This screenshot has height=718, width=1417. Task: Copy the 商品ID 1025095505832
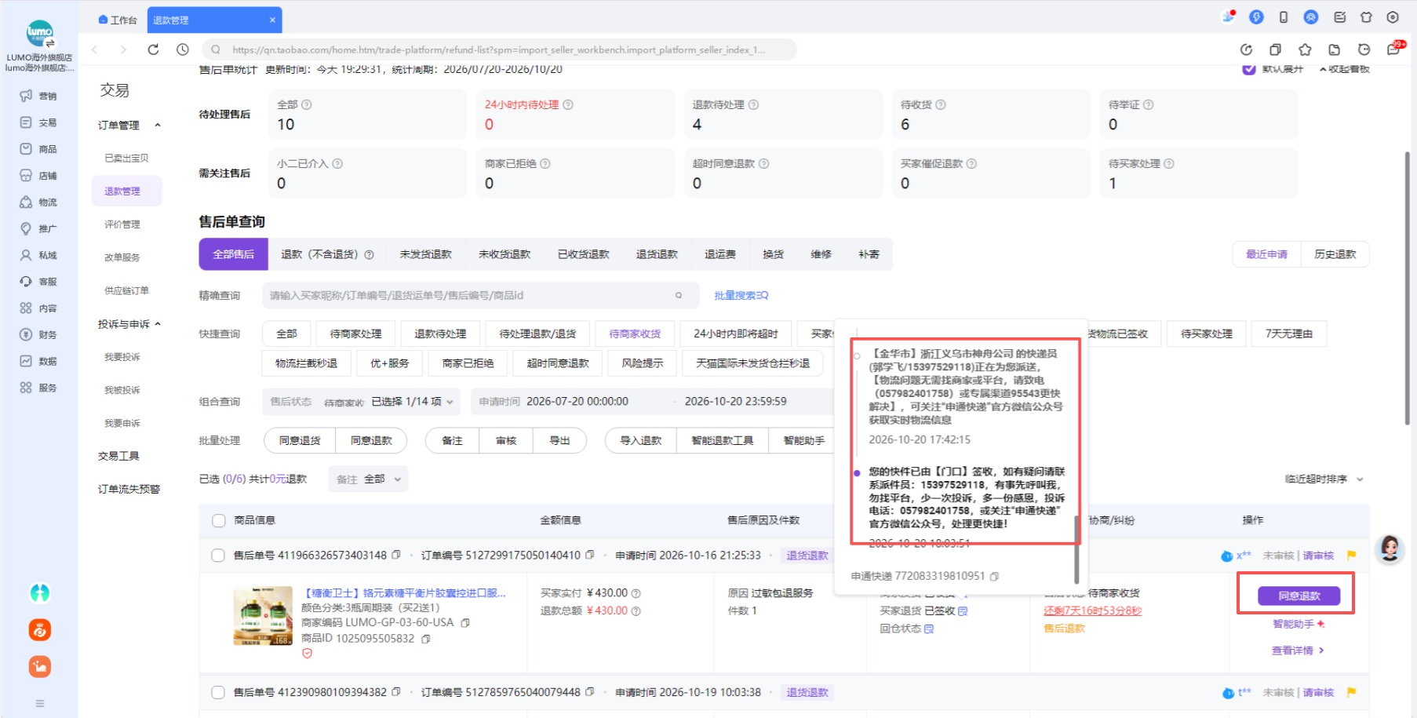pos(426,639)
